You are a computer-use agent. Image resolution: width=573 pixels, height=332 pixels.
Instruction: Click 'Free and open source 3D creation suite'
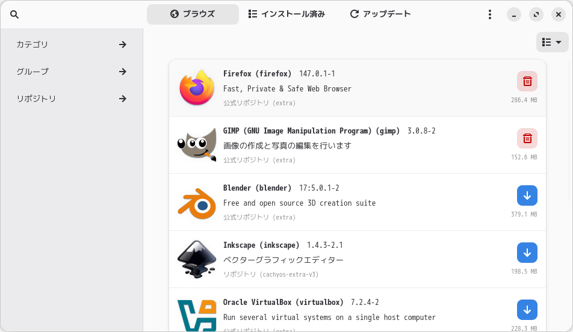click(x=299, y=203)
